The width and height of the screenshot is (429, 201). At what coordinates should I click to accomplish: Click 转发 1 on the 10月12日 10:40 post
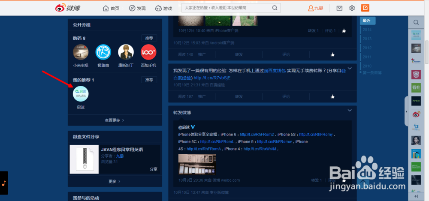(x=313, y=30)
